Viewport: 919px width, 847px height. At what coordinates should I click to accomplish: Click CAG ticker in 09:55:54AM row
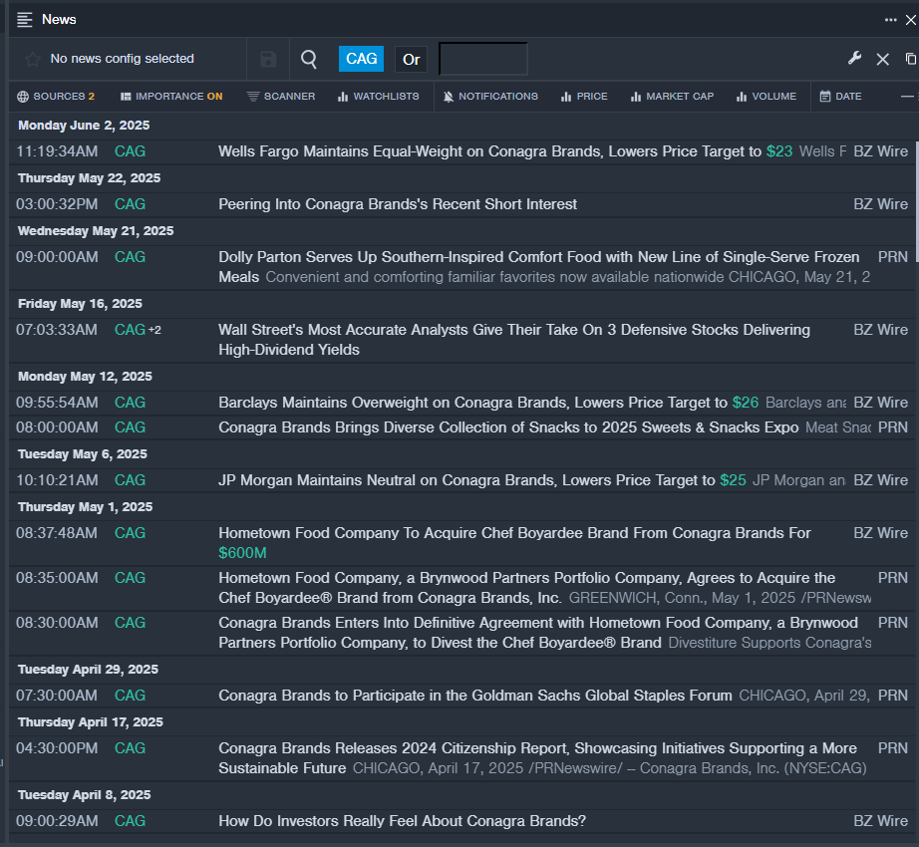coord(131,403)
